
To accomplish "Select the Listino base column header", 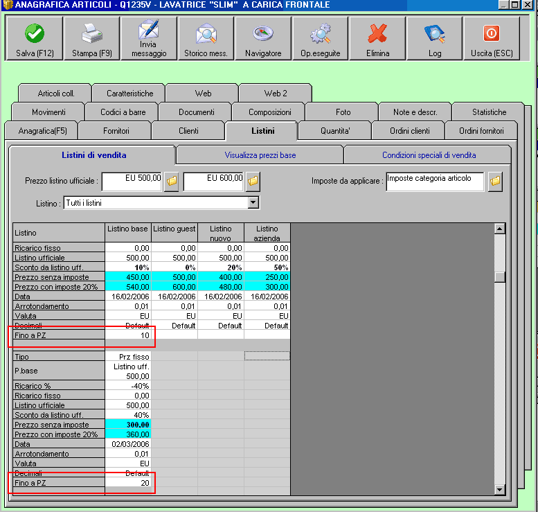I will (127, 233).
